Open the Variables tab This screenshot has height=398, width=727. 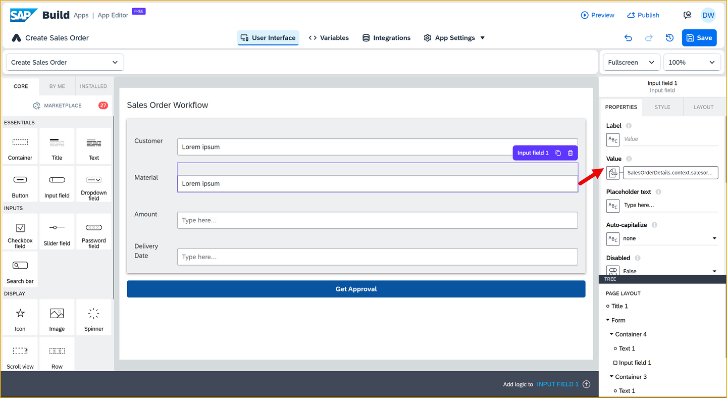point(329,38)
